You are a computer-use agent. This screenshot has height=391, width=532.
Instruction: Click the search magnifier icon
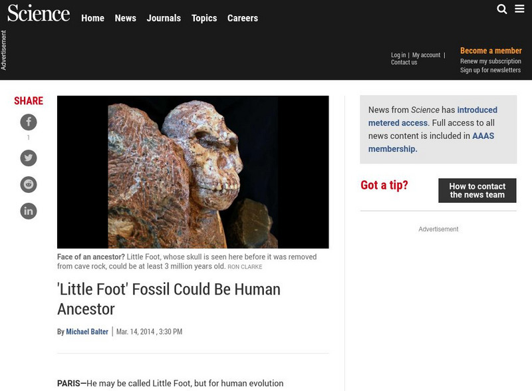click(x=502, y=9)
